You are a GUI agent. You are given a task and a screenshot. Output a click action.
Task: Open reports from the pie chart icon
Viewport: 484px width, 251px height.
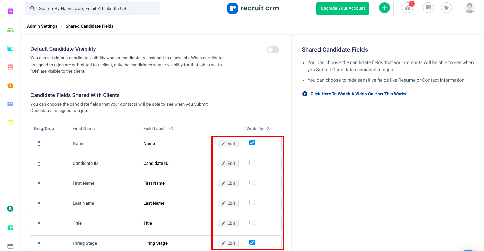(x=10, y=228)
